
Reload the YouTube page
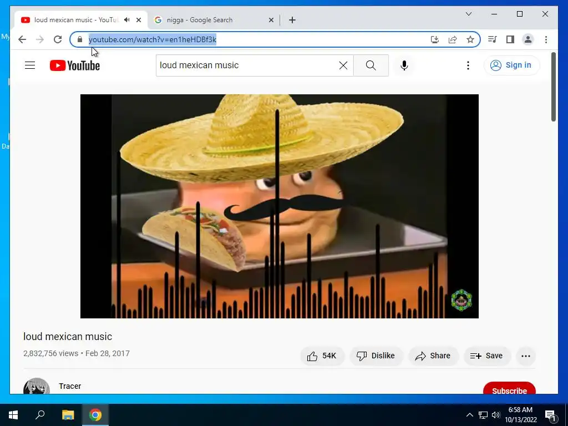(x=58, y=39)
